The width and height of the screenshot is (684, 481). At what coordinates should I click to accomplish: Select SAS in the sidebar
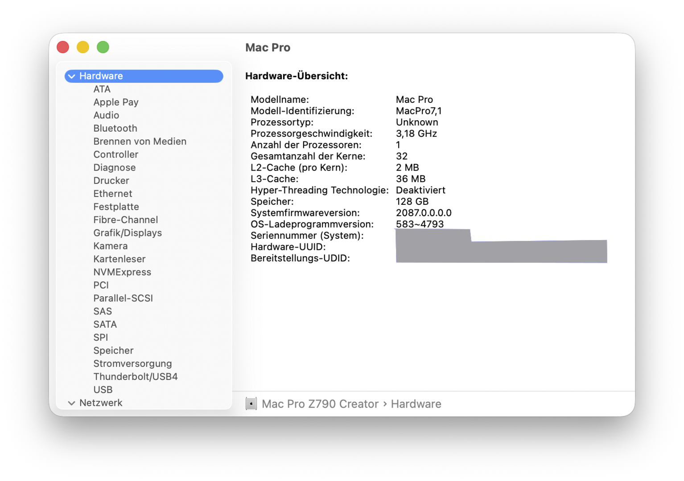click(103, 311)
